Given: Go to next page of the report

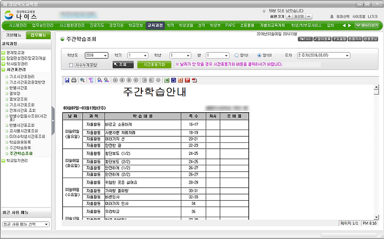Looking at the screenshot, I should [x=129, y=80].
